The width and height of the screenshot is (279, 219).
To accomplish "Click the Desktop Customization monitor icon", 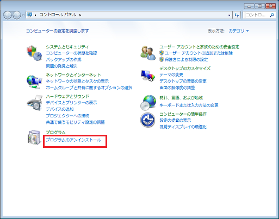I will coord(148,76).
